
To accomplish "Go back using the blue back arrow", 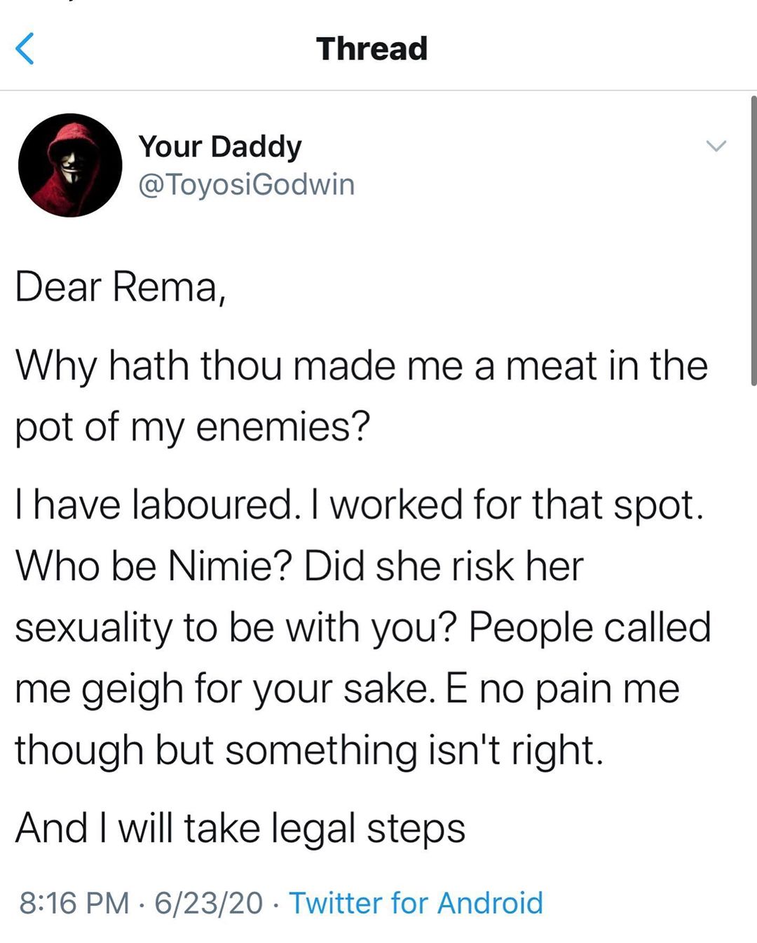I will pyautogui.click(x=25, y=49).
